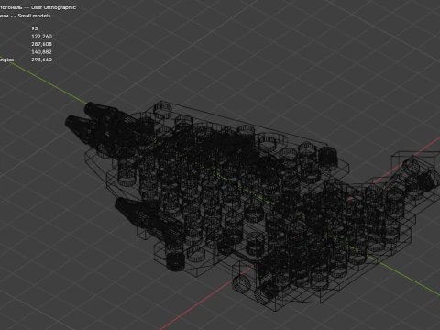Click the statistics value "140,882"

coord(41,52)
